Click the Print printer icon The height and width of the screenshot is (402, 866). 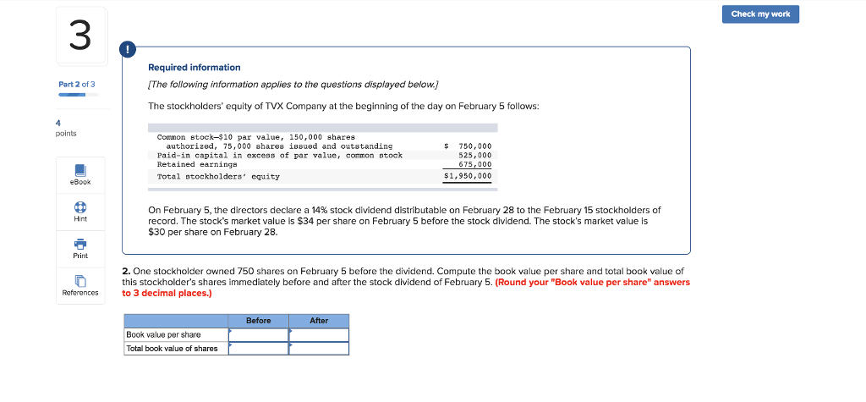click(80, 243)
